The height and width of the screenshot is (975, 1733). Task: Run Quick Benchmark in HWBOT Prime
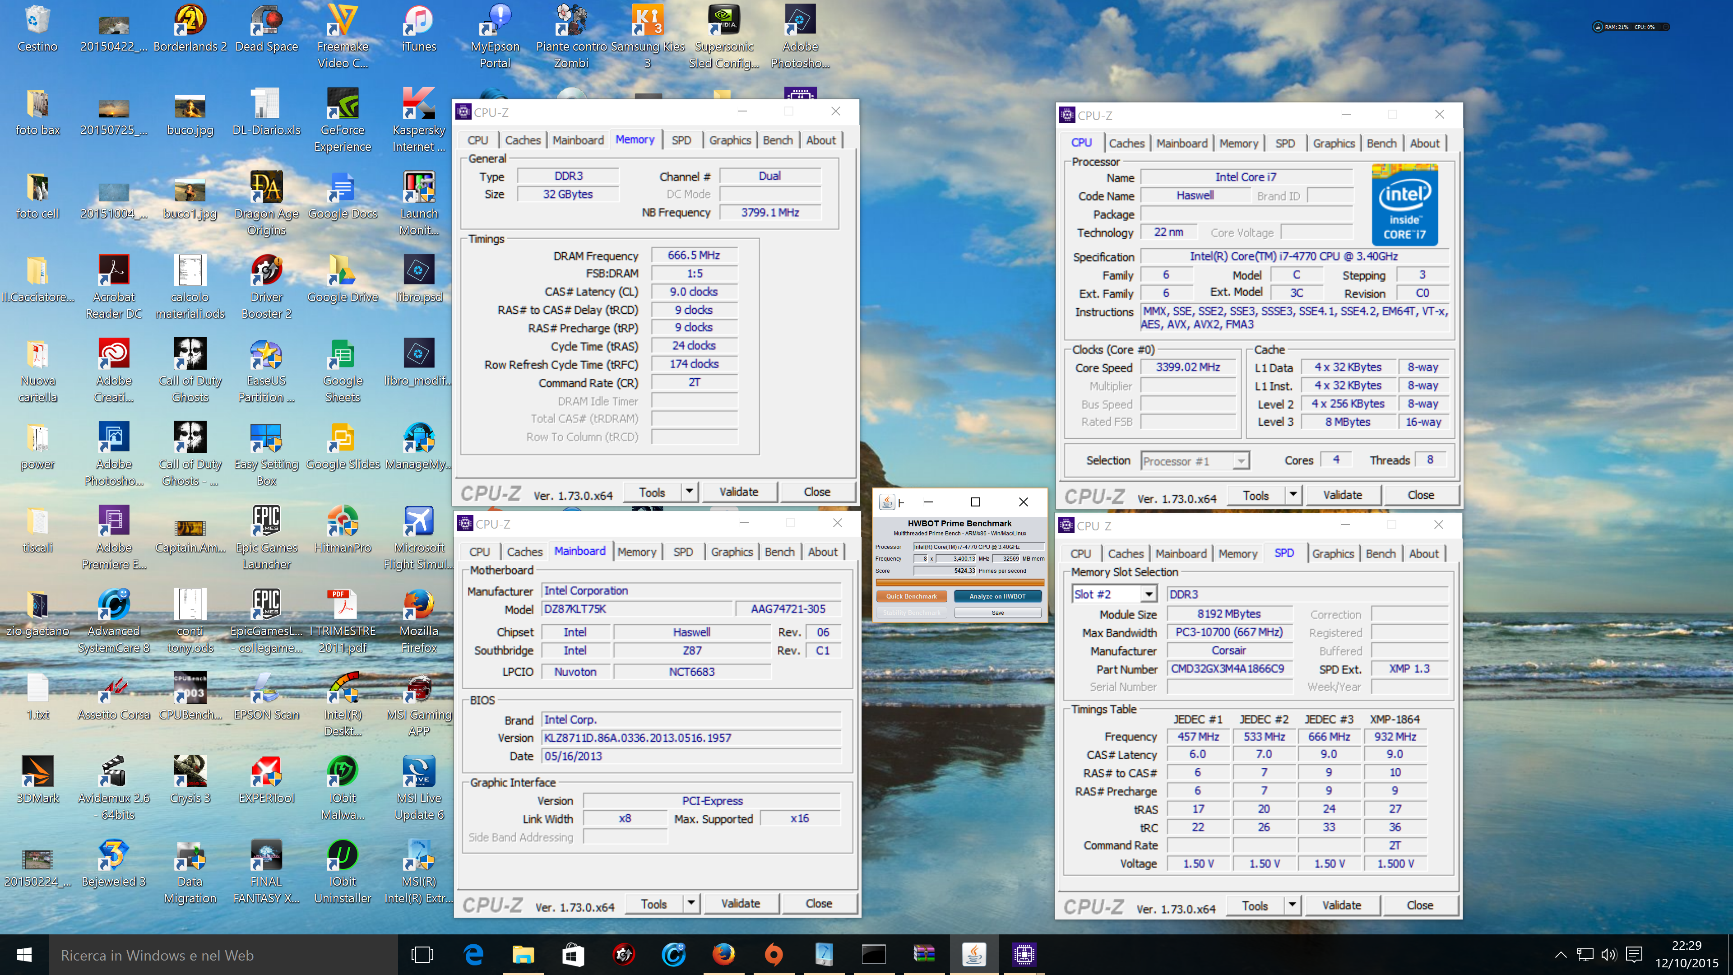pyautogui.click(x=911, y=596)
